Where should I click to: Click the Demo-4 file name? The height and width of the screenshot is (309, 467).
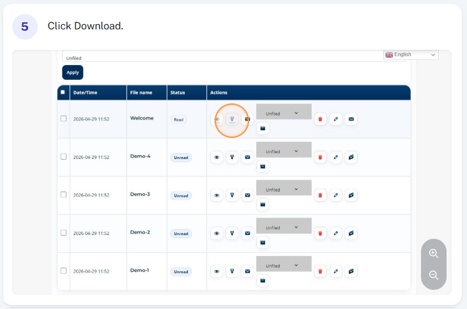coord(141,156)
